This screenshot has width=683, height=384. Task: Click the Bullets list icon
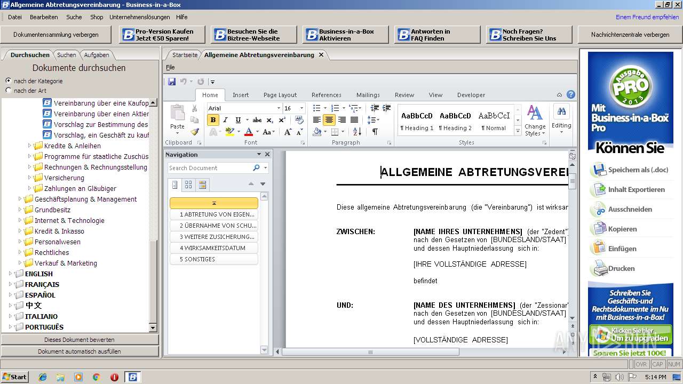point(317,108)
